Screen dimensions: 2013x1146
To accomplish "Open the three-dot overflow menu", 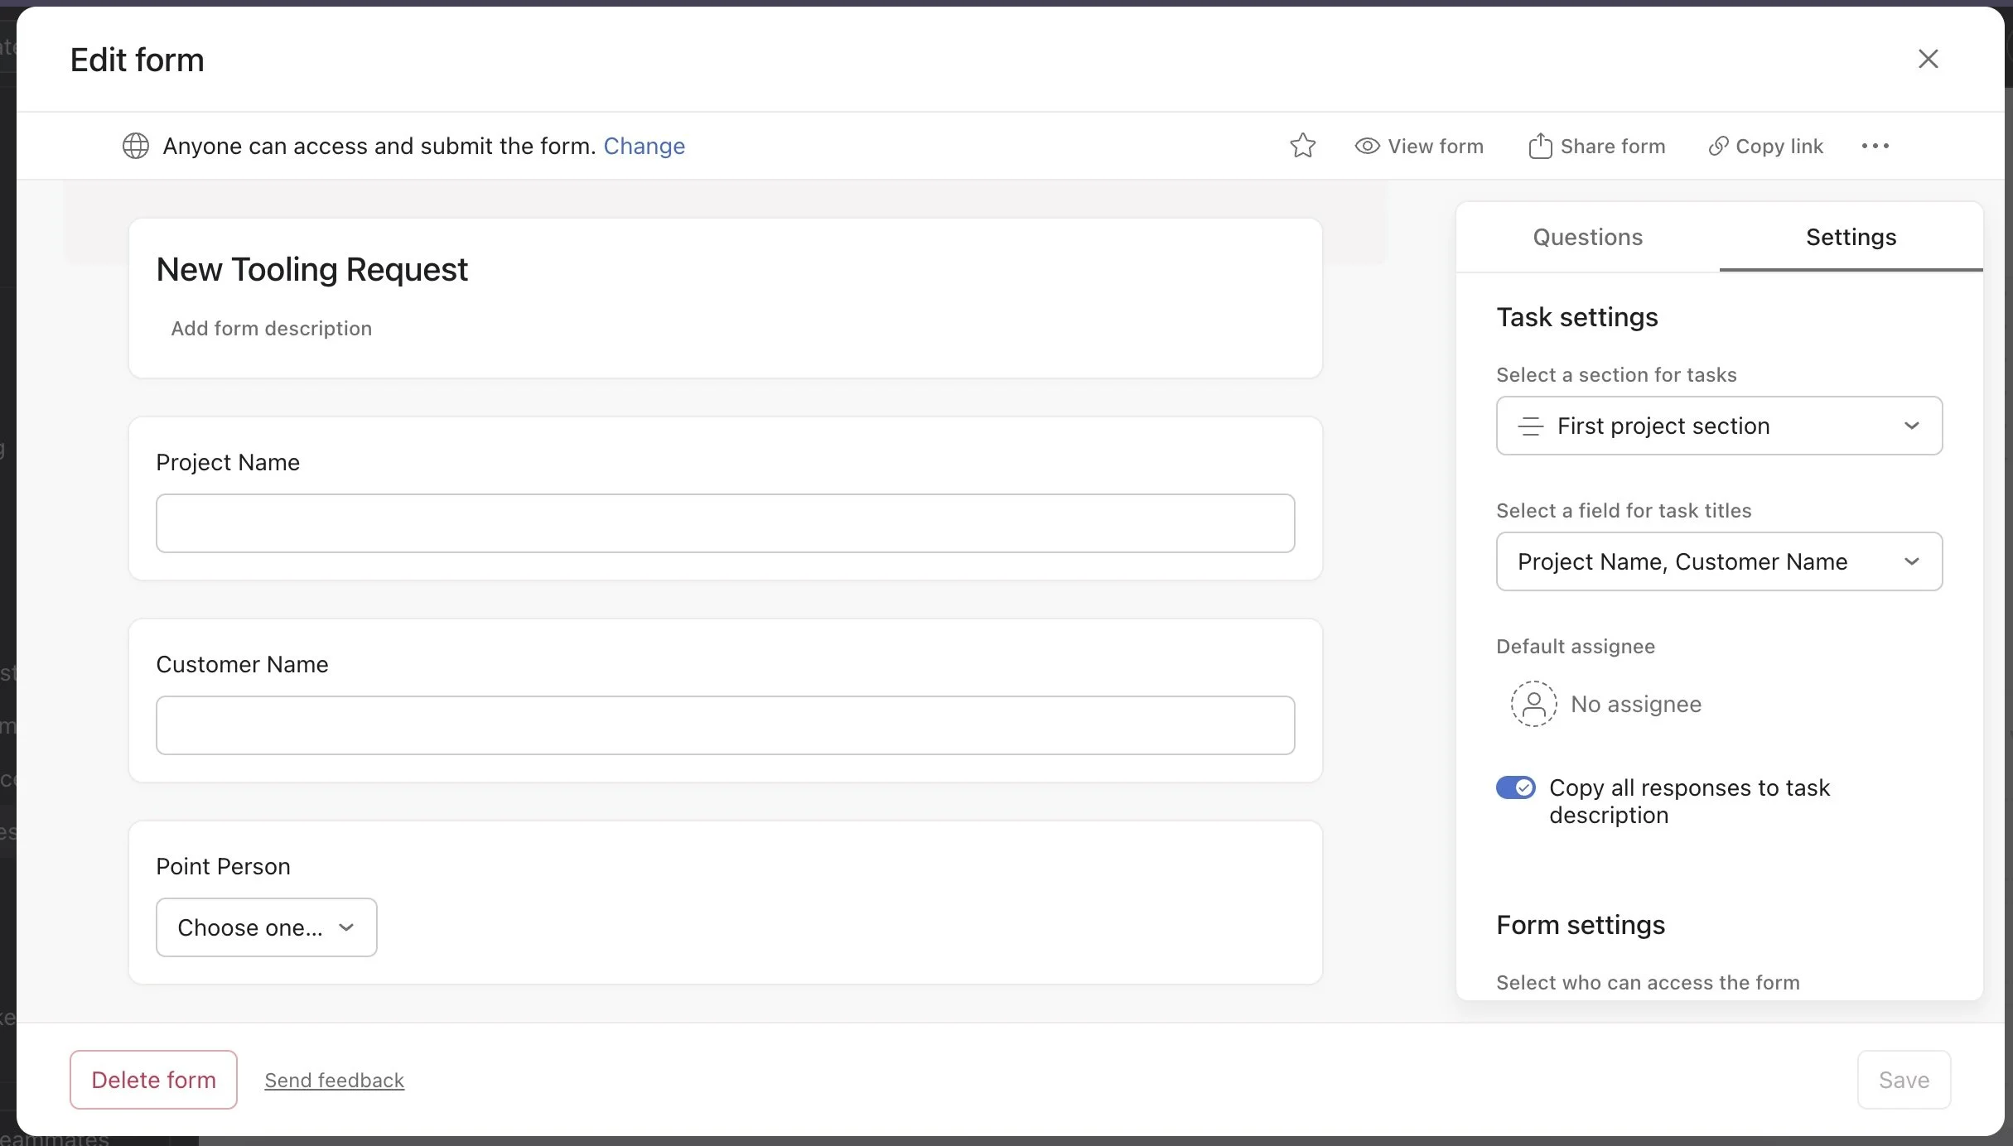I will (1875, 145).
